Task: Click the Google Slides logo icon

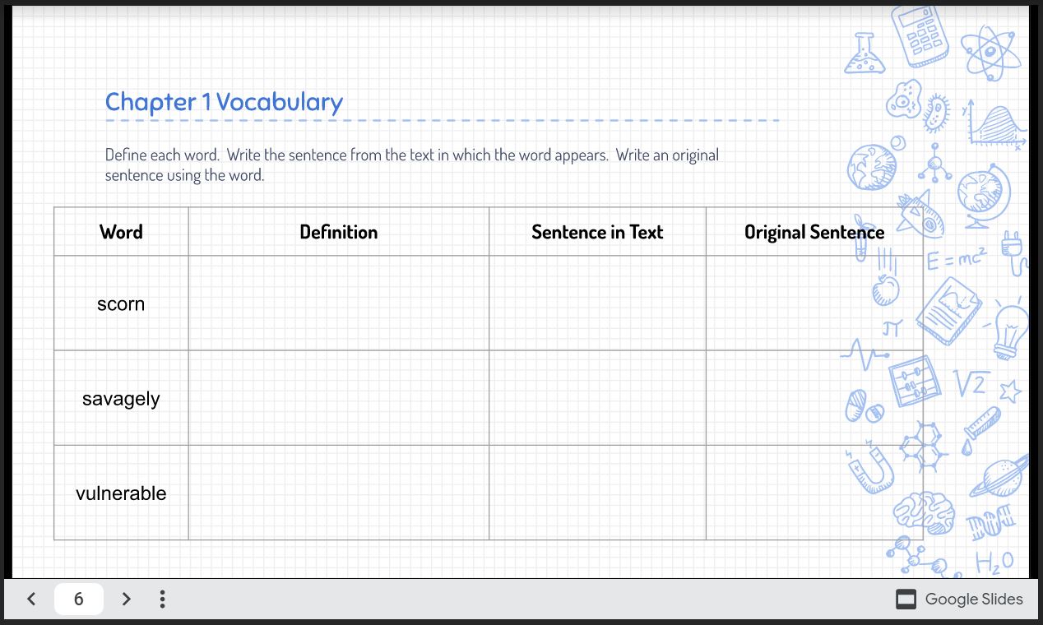Action: 906,600
